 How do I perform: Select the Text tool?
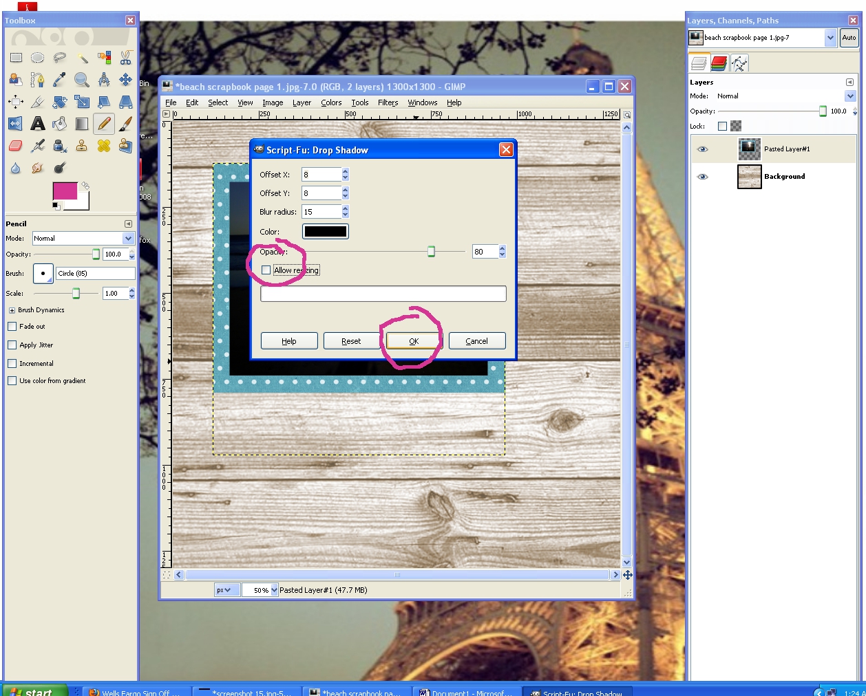[38, 124]
